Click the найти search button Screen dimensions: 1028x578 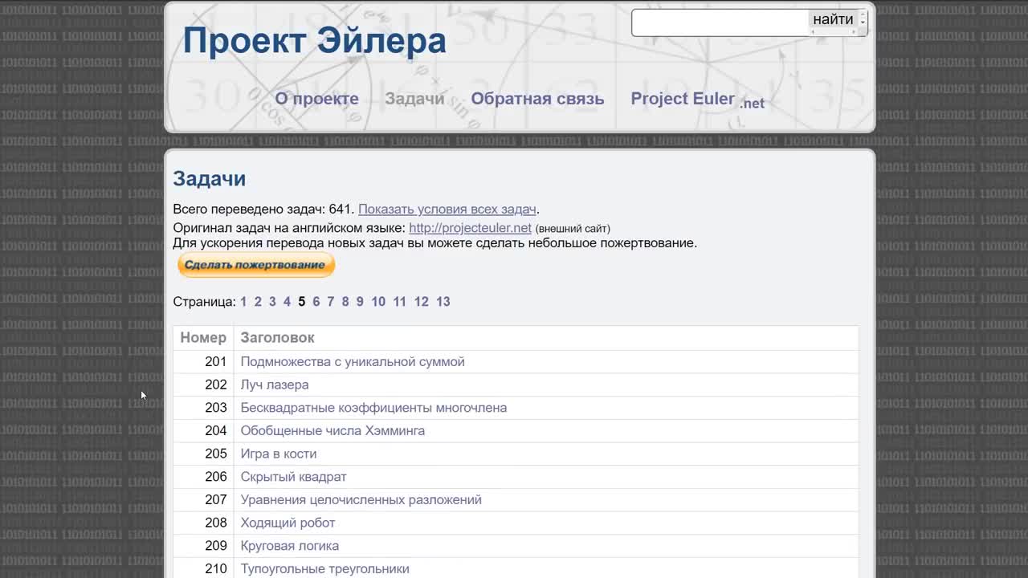833,20
